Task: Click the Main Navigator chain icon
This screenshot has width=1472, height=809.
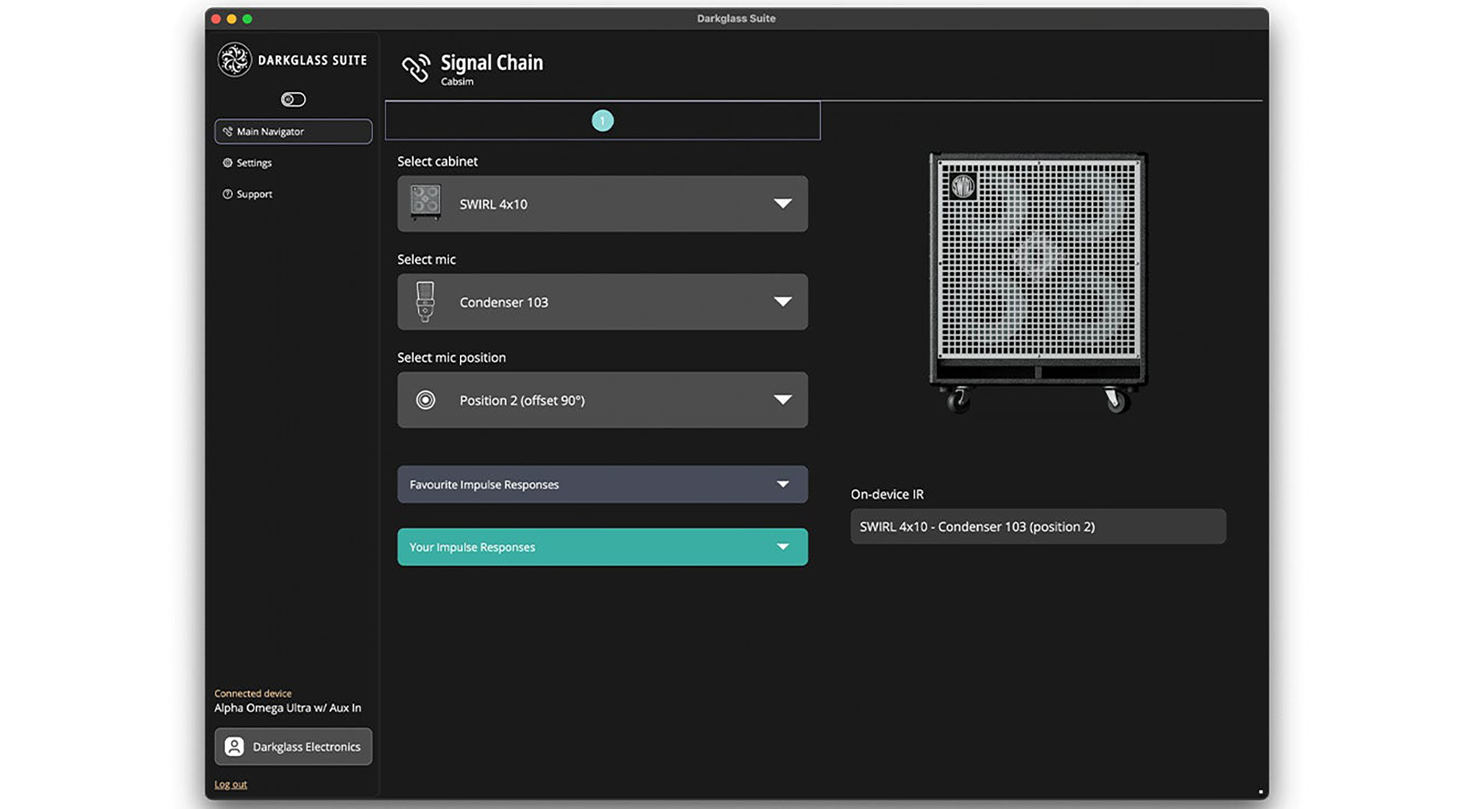Action: click(227, 132)
